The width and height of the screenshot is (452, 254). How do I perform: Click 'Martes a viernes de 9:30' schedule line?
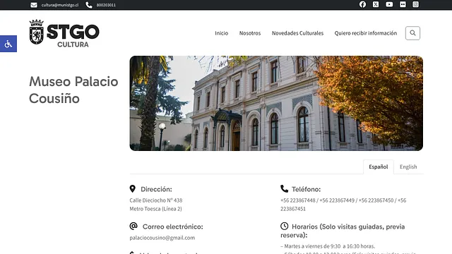pos(328,246)
